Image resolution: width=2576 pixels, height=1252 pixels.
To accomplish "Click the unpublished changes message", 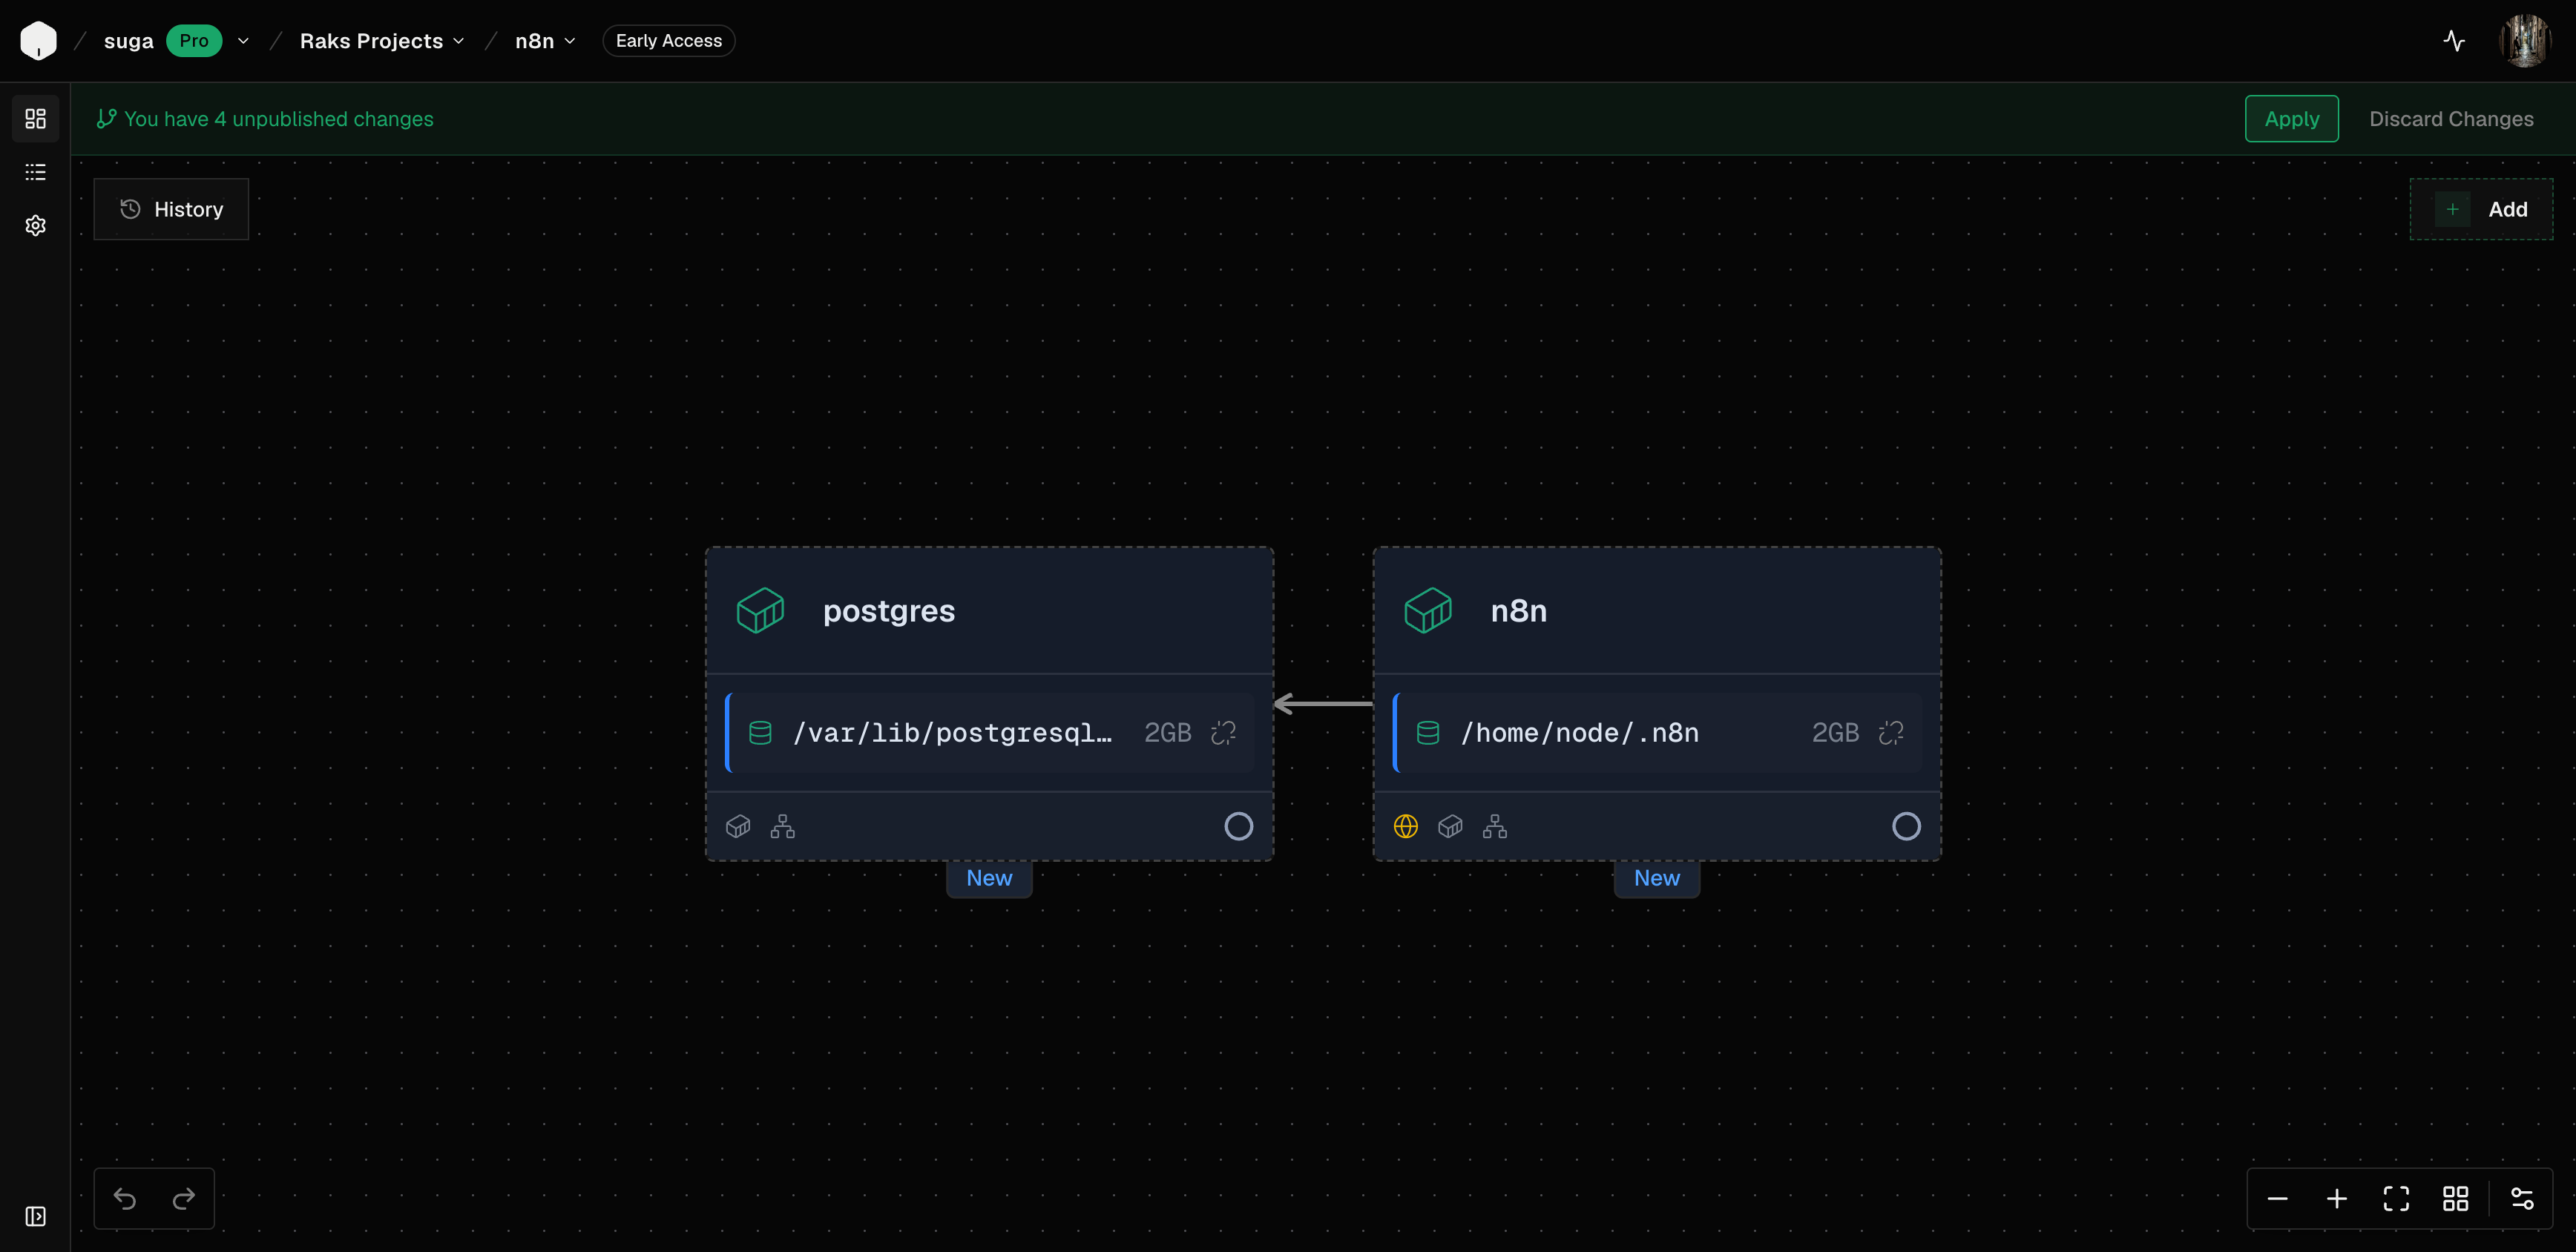I will (x=279, y=119).
